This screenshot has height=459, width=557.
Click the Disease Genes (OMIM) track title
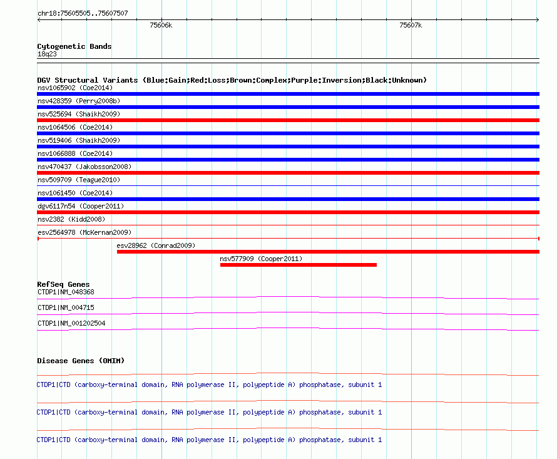click(81, 361)
